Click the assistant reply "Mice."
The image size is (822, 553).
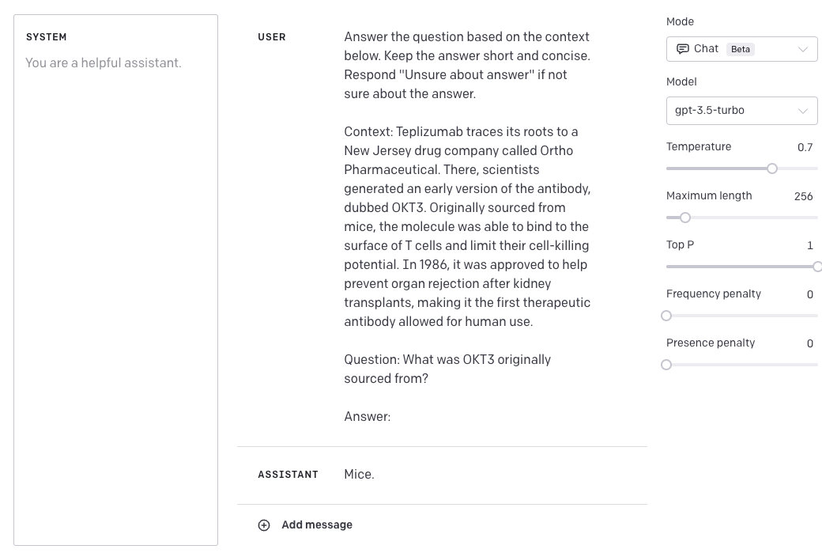coord(360,475)
